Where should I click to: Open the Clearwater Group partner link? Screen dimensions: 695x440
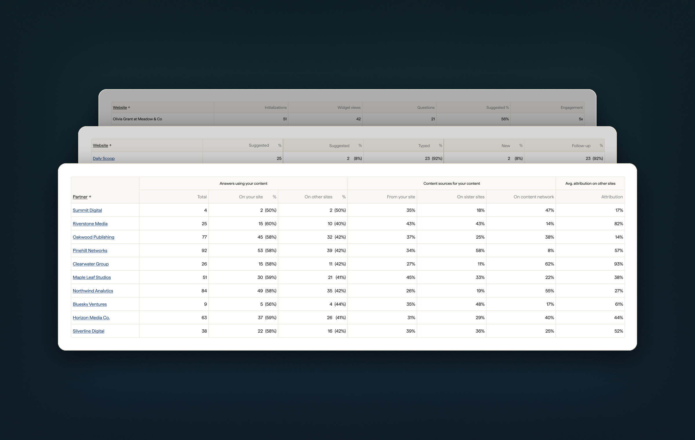pyautogui.click(x=91, y=264)
